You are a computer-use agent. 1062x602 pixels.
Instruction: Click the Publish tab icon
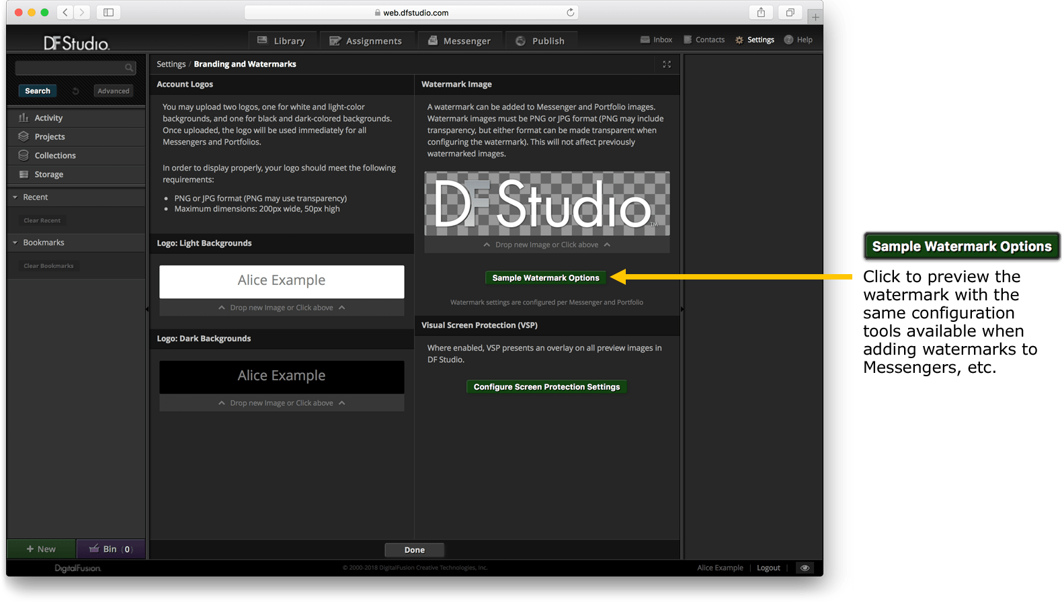[x=520, y=41]
